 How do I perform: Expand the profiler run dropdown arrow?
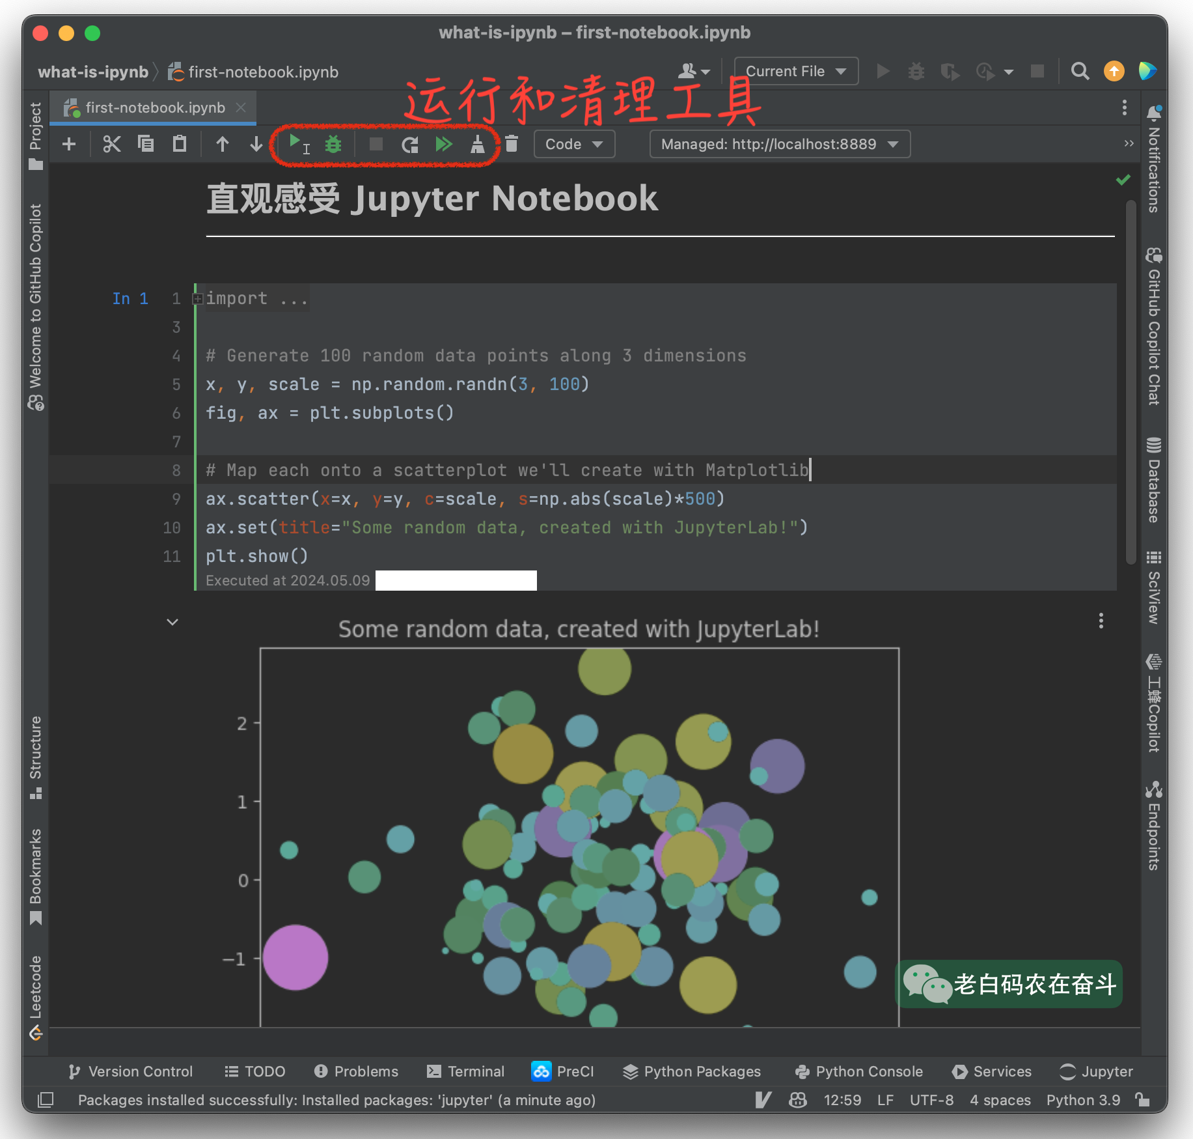click(x=1009, y=72)
